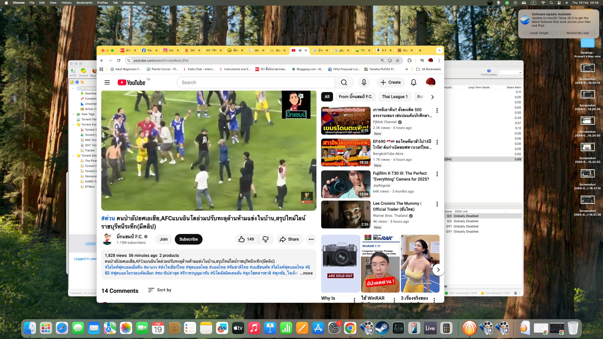Open the Lee Cronin's The Mummy trailer thumbnail
The height and width of the screenshot is (339, 603).
346,215
